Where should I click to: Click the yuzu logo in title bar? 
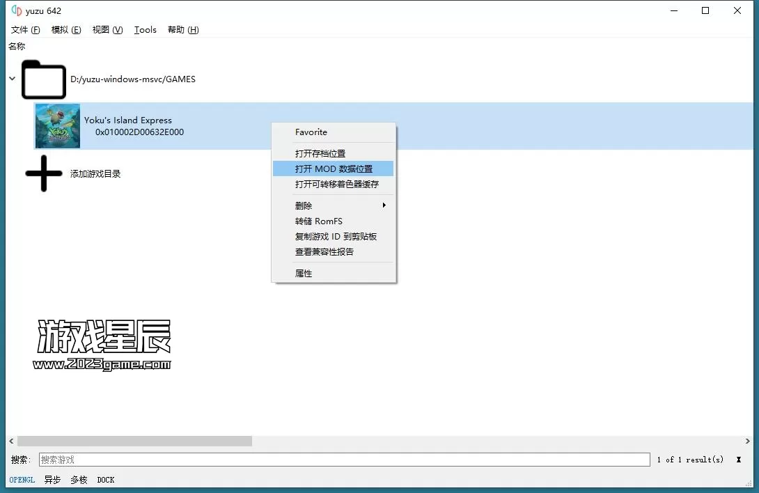17,10
